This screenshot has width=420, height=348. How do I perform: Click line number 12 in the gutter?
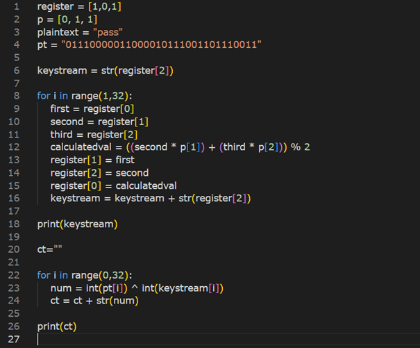(x=14, y=147)
